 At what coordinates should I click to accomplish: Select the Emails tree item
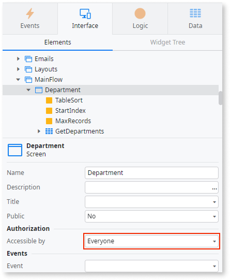pyautogui.click(x=44, y=59)
